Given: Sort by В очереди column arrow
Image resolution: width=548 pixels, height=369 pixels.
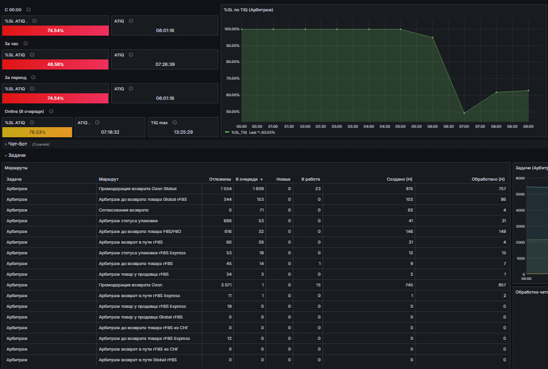Looking at the screenshot, I should point(261,179).
